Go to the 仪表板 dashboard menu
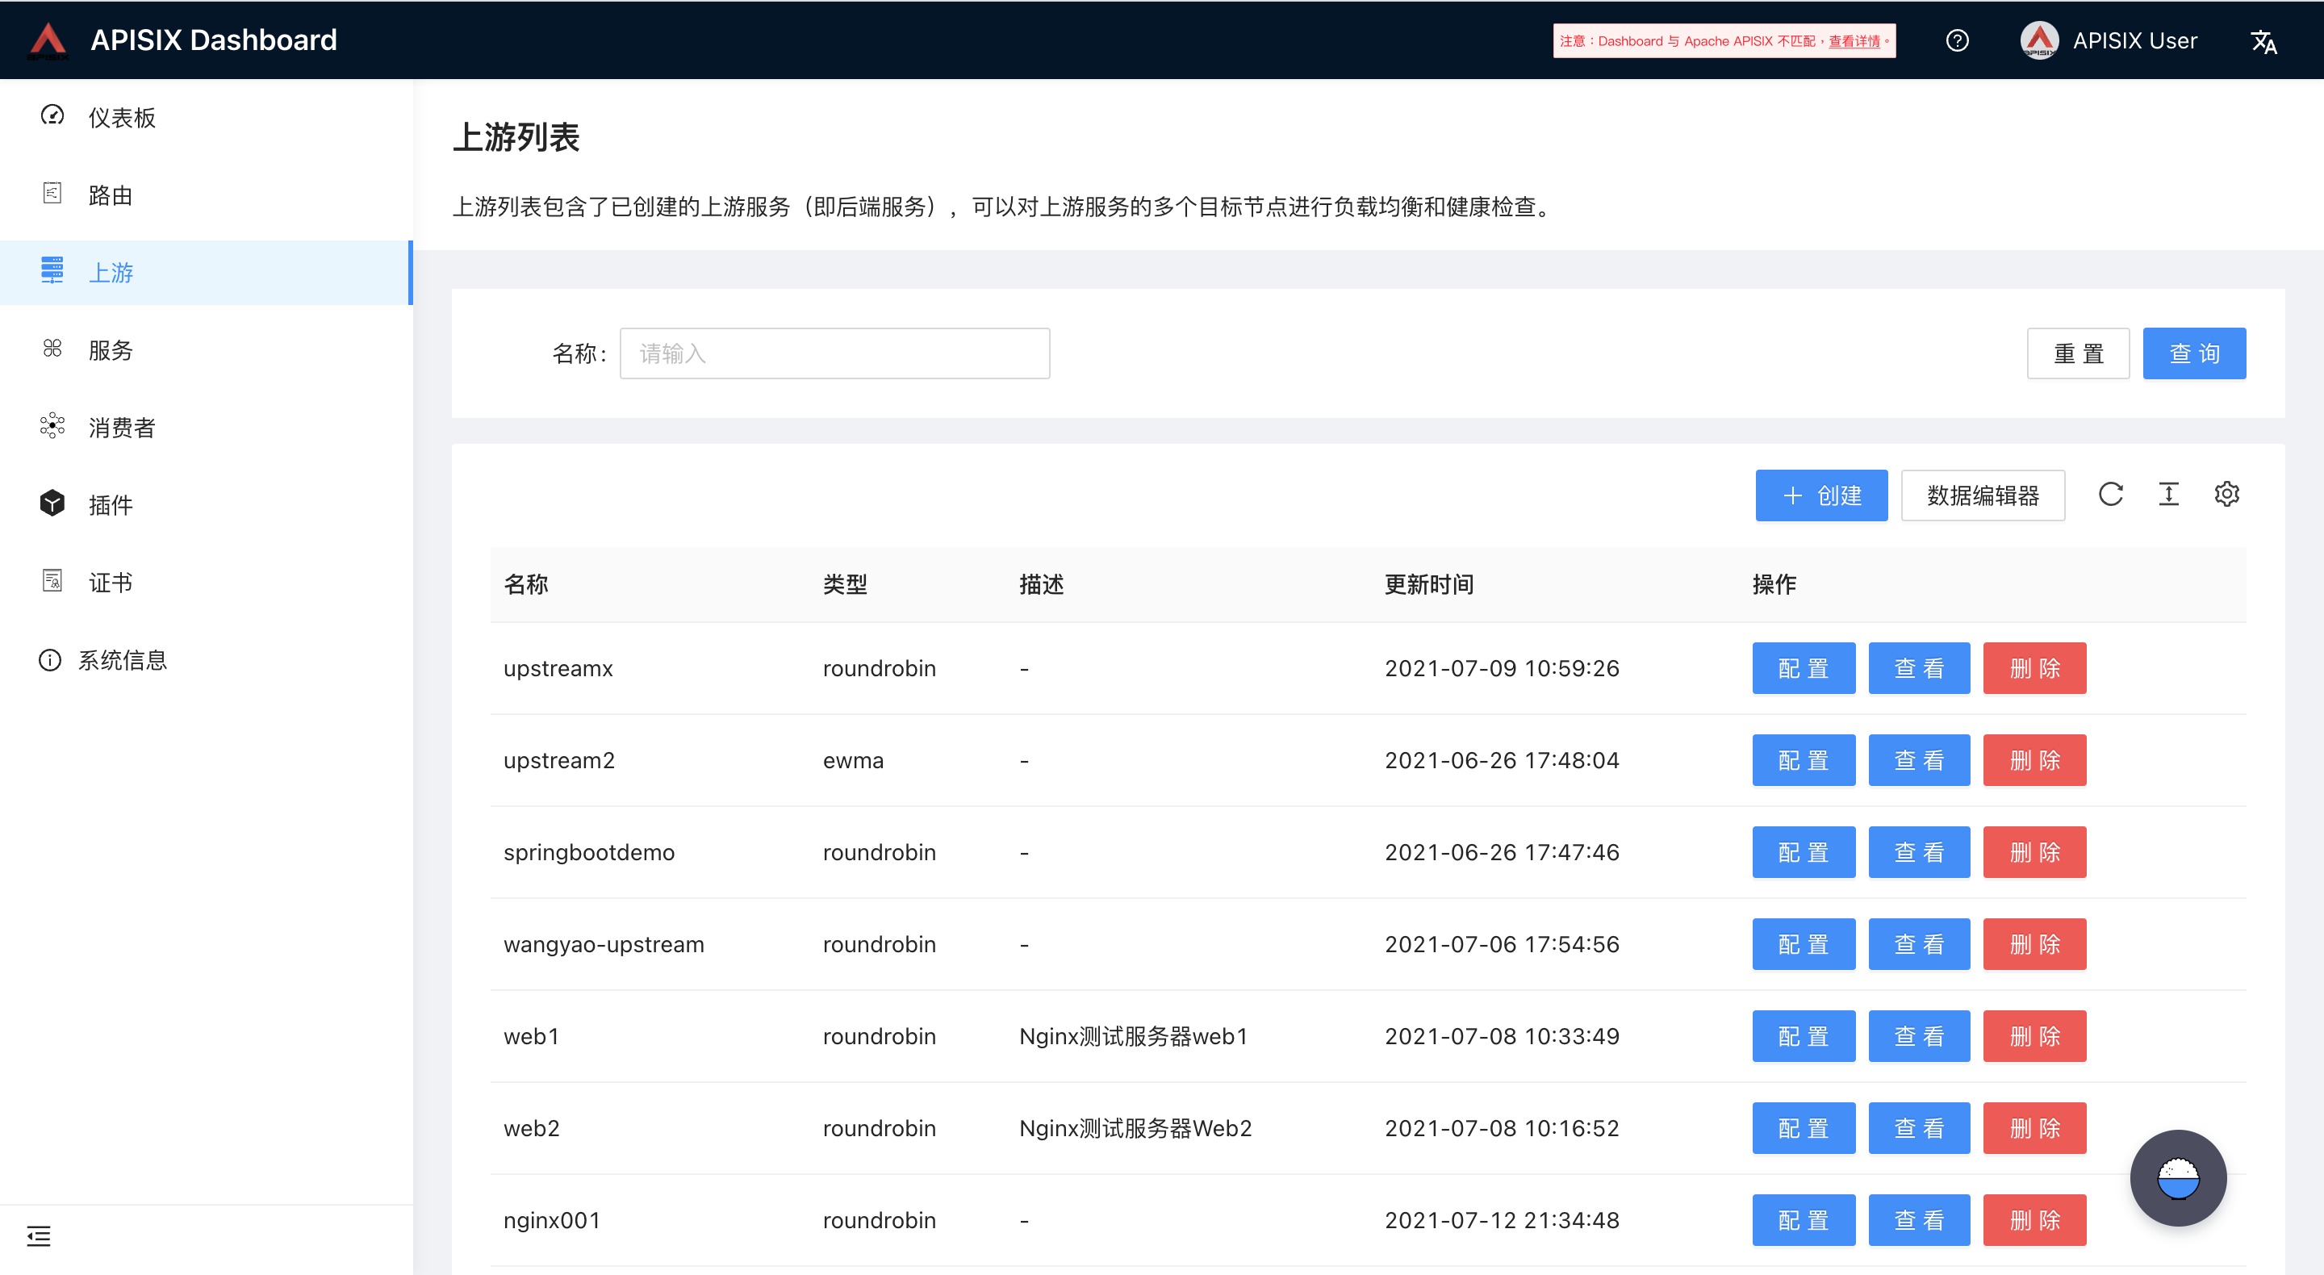 click(x=122, y=117)
